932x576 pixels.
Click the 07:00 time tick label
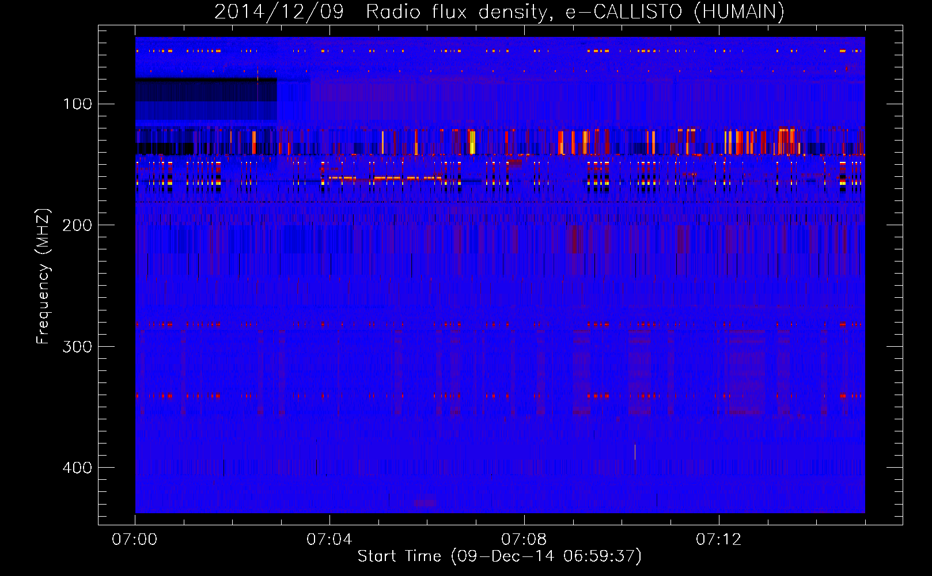pyautogui.click(x=135, y=539)
